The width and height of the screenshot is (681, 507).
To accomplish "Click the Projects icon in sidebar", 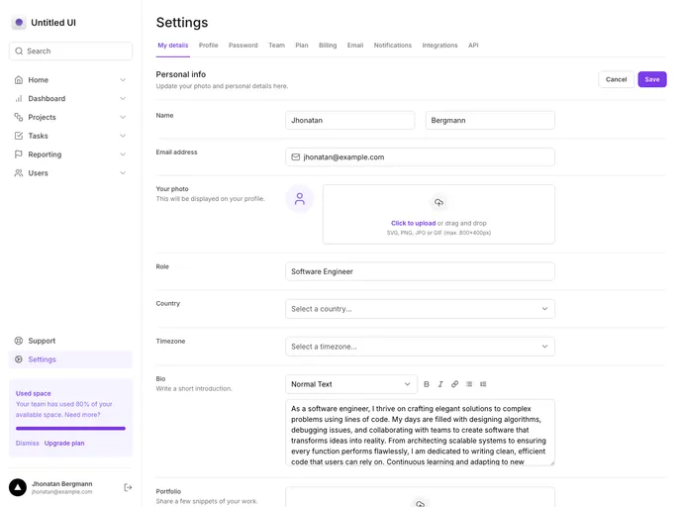I will 19,117.
